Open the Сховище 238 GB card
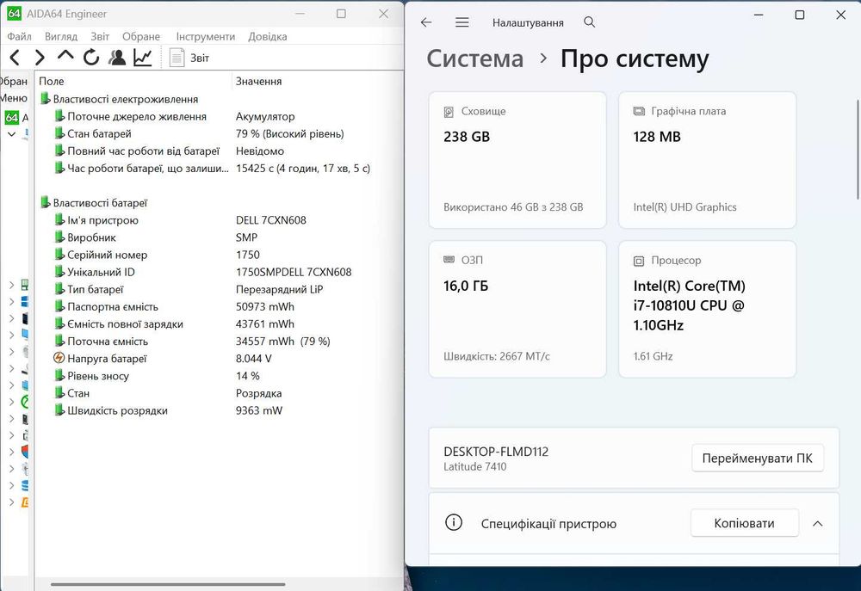 pos(517,160)
